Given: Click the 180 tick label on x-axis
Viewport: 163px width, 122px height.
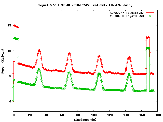Looking at the screenshot, I should pyautogui.click(x=157, y=115).
